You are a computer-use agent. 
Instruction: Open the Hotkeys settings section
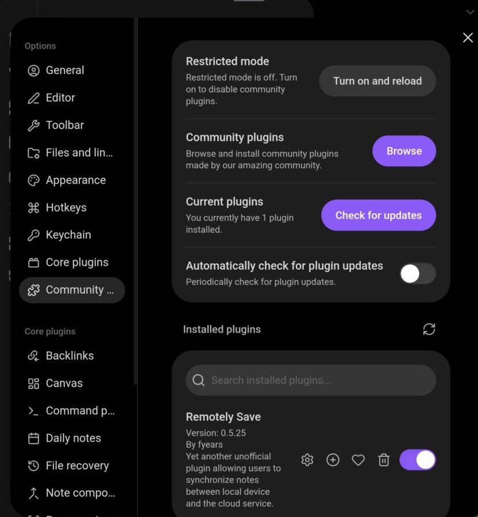[65, 207]
